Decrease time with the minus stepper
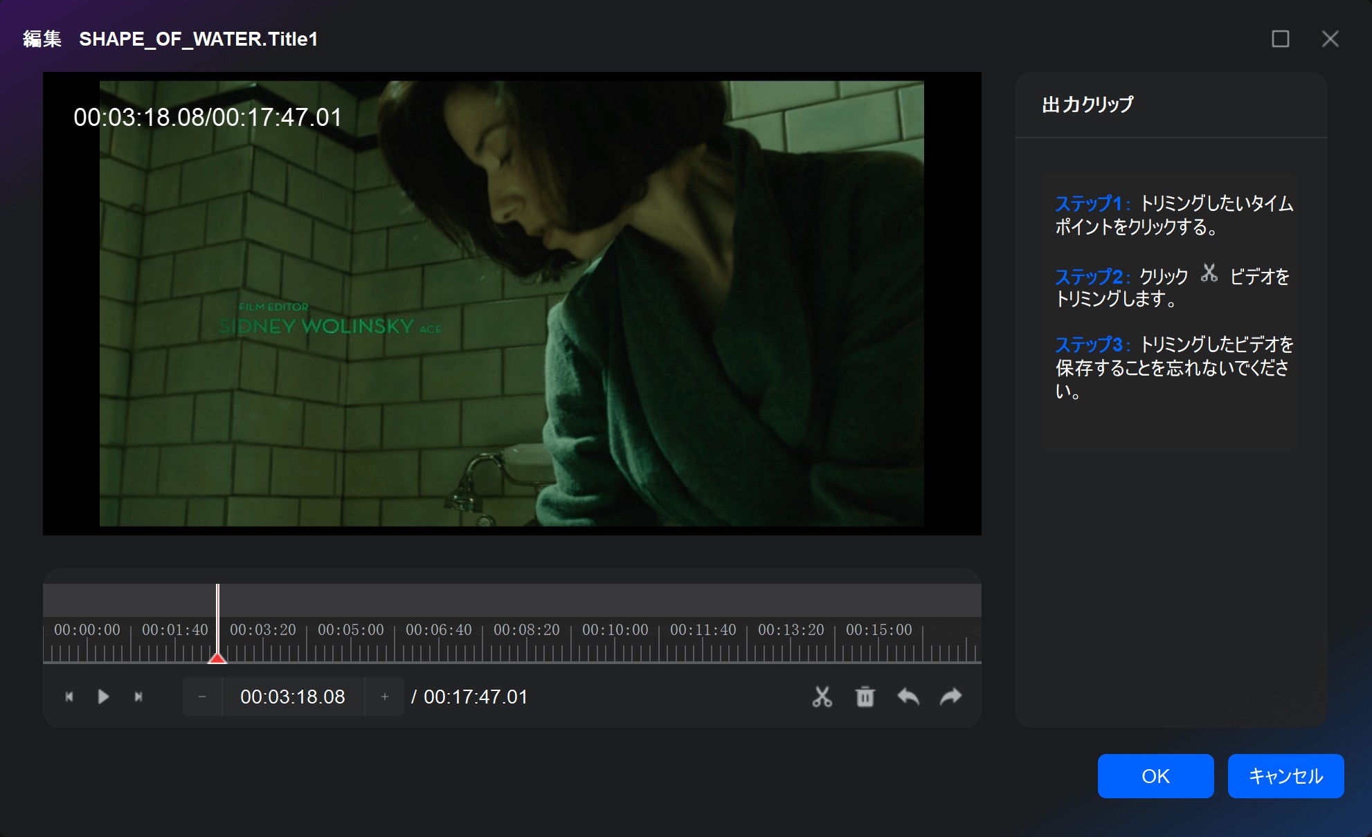 [202, 697]
